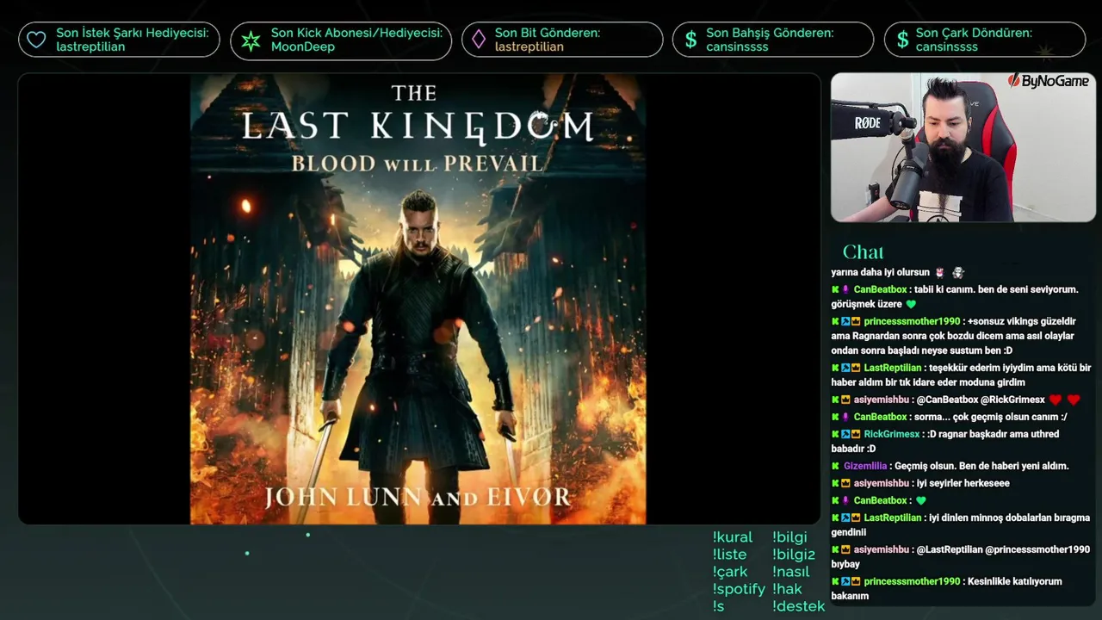The image size is (1102, 620).
Task: Click the !s command text
Action: (718, 606)
